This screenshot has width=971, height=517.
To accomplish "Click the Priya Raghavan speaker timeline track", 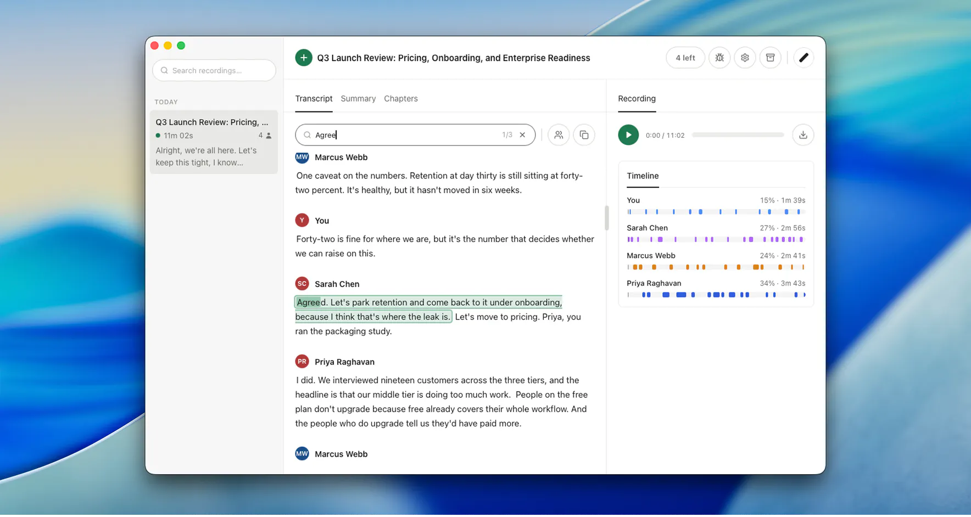I will click(716, 295).
